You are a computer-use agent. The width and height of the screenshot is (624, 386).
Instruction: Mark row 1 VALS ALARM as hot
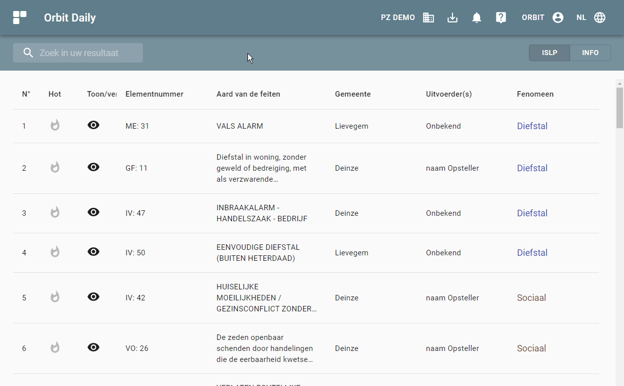(x=55, y=125)
